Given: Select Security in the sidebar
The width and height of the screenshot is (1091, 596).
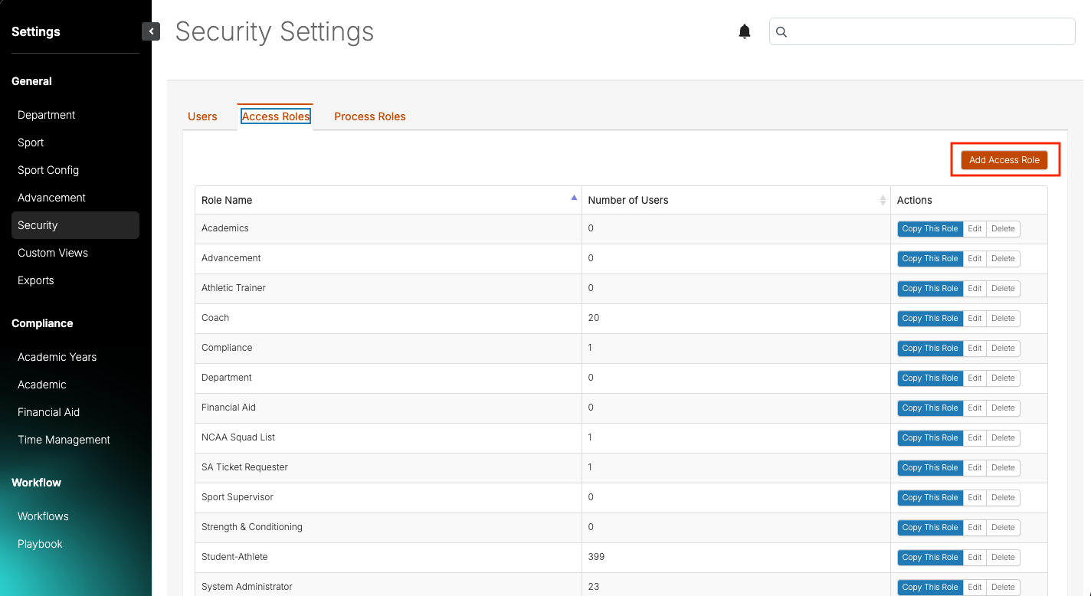Looking at the screenshot, I should click(75, 225).
